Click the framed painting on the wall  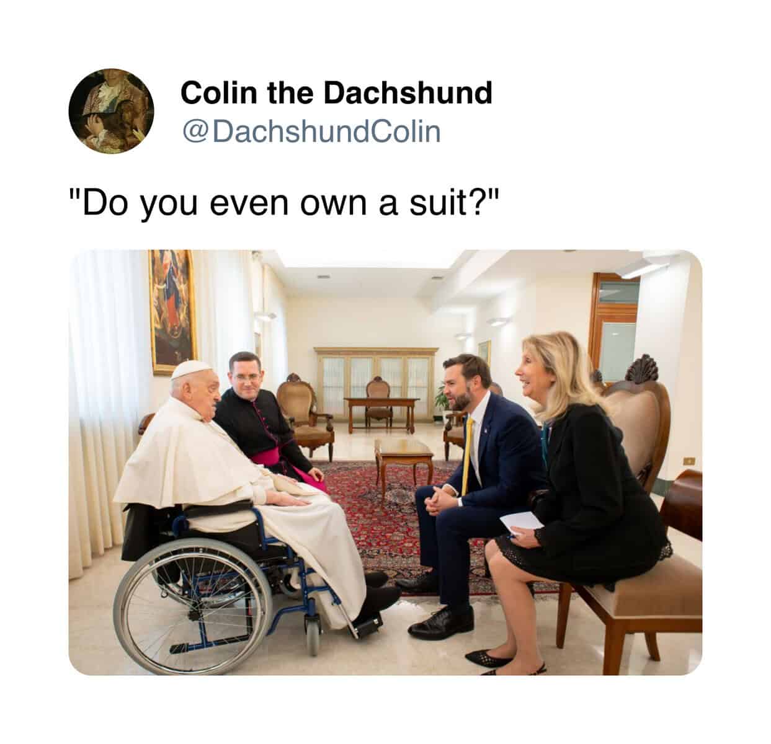172,312
